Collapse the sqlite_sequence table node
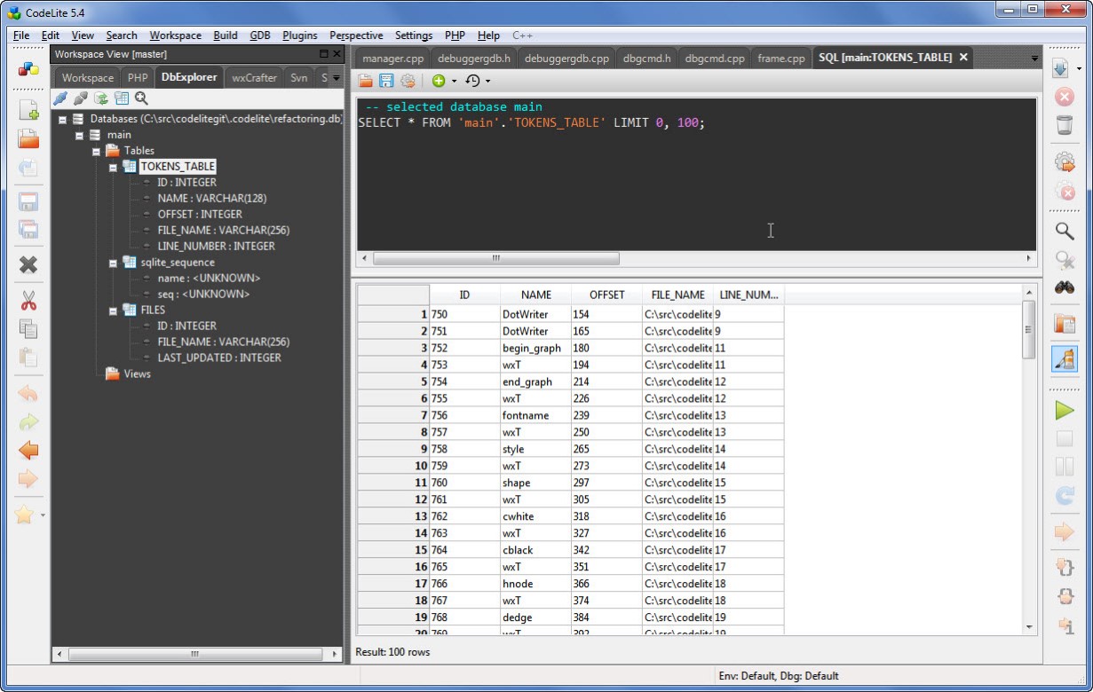The image size is (1093, 692). tap(113, 263)
